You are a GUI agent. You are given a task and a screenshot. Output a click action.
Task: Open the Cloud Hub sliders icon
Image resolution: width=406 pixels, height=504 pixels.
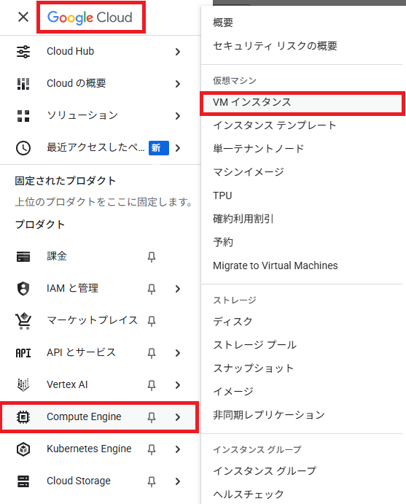click(x=23, y=52)
